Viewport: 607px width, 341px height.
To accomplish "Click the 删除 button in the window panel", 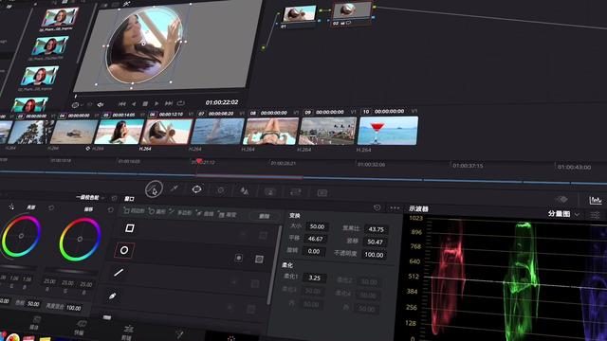I will [x=264, y=216].
